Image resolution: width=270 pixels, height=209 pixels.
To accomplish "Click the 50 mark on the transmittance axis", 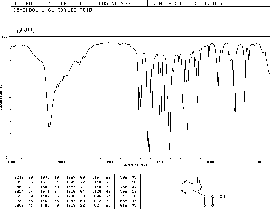I will (x=6, y=97).
